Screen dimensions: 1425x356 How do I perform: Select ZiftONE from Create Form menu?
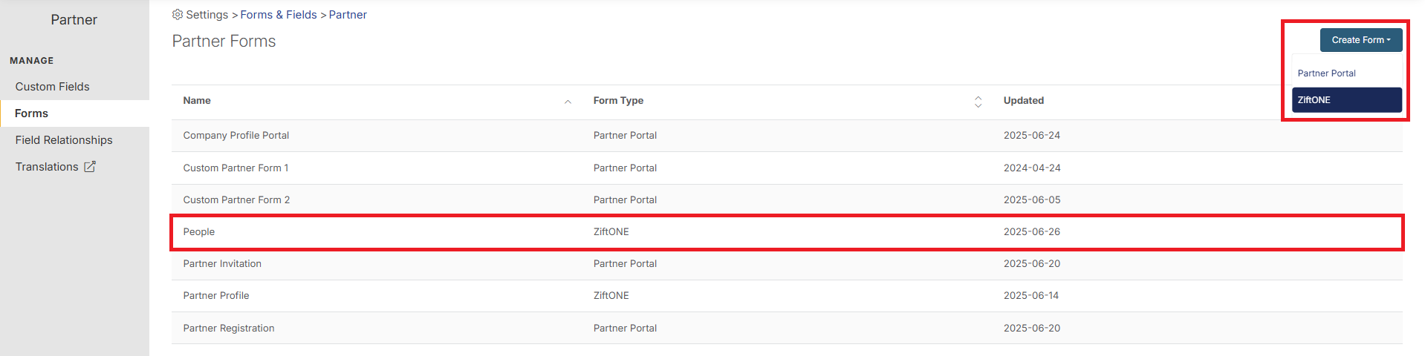tap(1346, 100)
